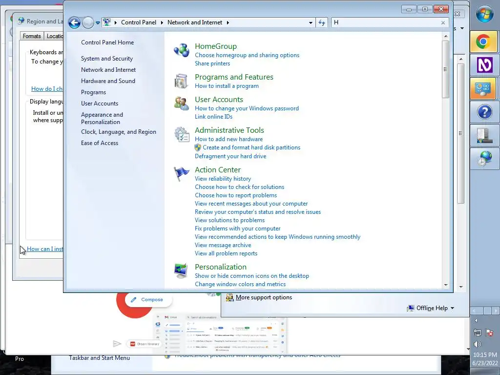The height and width of the screenshot is (375, 500).
Task: Click the Administrative Tools icon
Action: (182, 134)
